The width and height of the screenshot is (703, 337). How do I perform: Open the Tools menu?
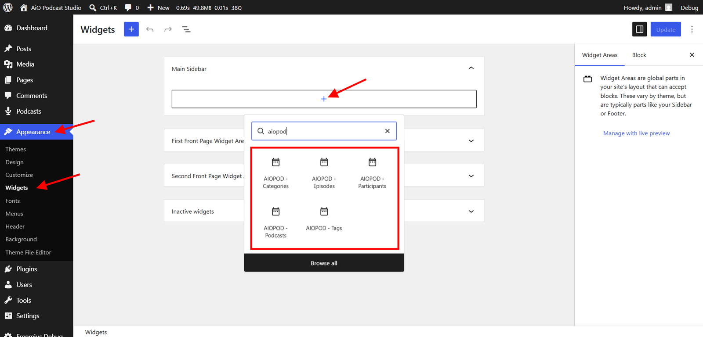(x=36, y=301)
